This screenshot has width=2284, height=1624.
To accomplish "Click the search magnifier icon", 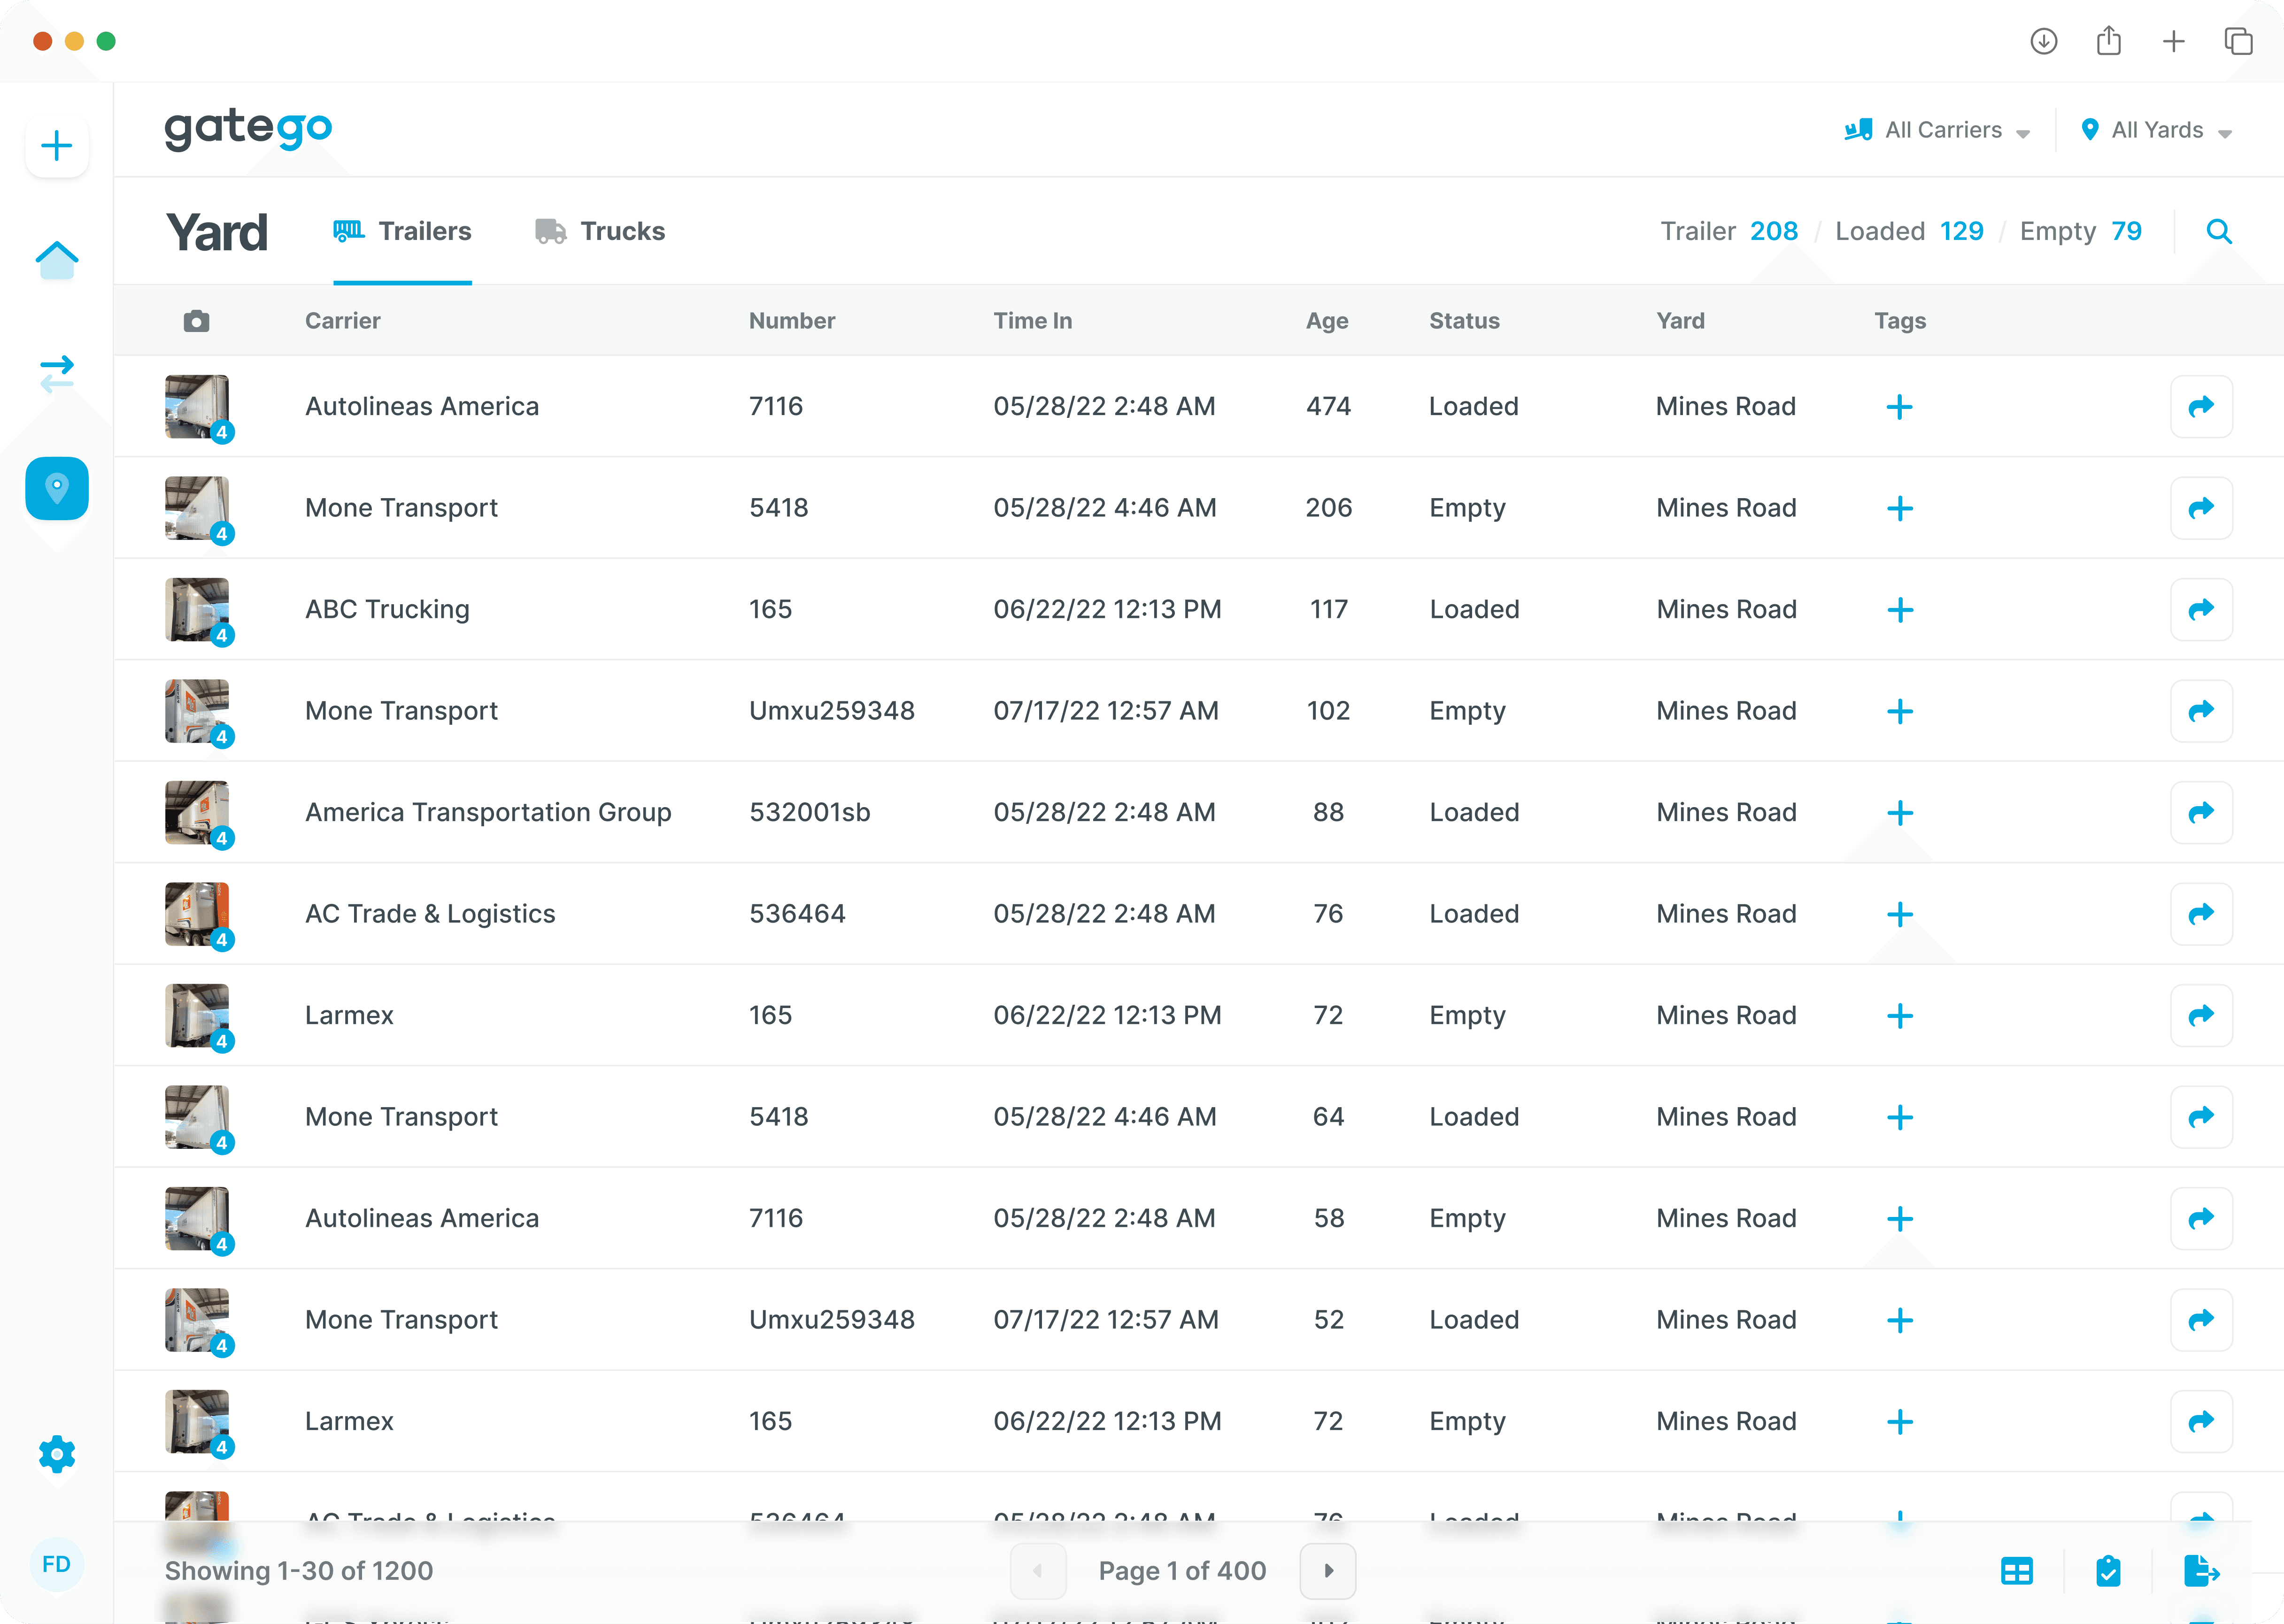I will pos(2219,232).
